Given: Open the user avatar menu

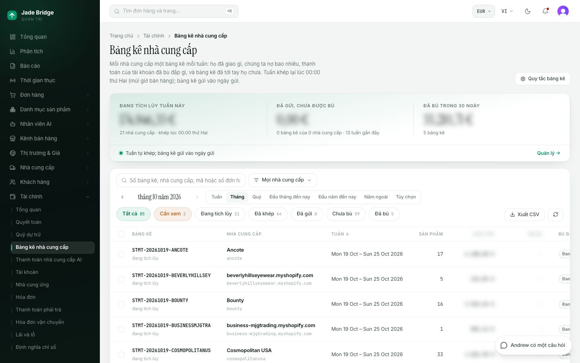Looking at the screenshot, I should [x=563, y=11].
